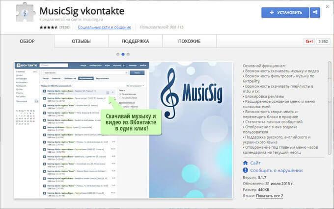Click the Блокировка рекламы bullet line

pos(263,96)
